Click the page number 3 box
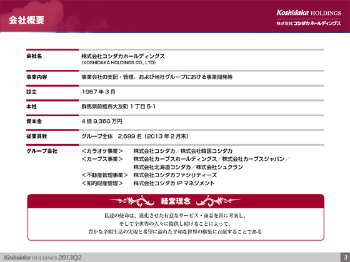The width and height of the screenshot is (350, 262). click(345, 257)
